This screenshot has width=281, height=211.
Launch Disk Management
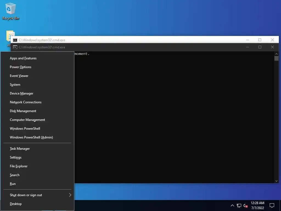(37, 111)
